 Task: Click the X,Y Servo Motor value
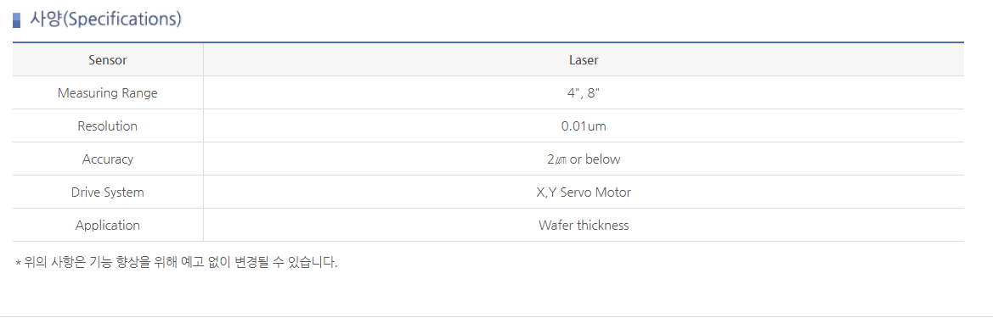[x=584, y=192]
